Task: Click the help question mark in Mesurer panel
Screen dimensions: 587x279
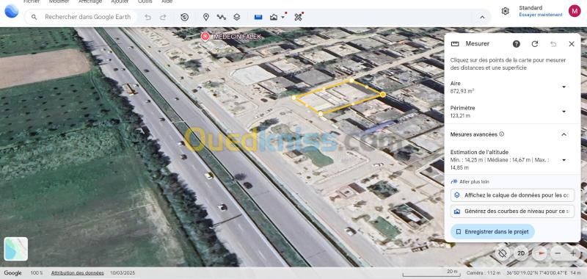Action: point(517,44)
